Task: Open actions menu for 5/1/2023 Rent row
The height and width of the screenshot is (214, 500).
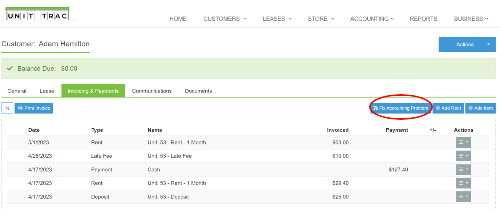Action: tap(464, 142)
